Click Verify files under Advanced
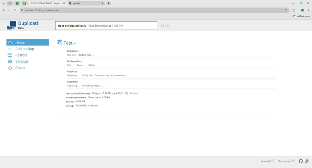312x168 pixels. (x=87, y=75)
